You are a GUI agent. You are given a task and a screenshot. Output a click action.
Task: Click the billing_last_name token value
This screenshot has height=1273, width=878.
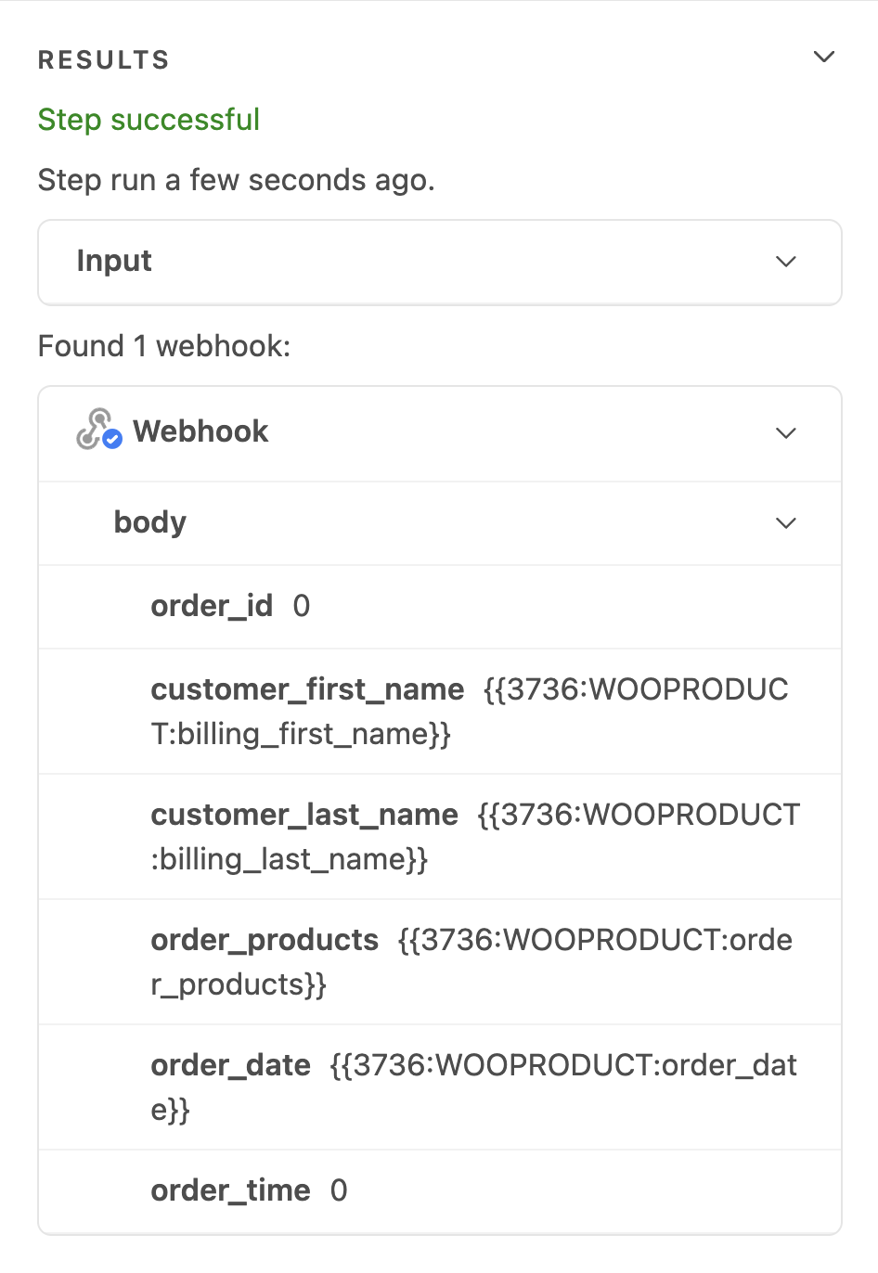pos(638,816)
